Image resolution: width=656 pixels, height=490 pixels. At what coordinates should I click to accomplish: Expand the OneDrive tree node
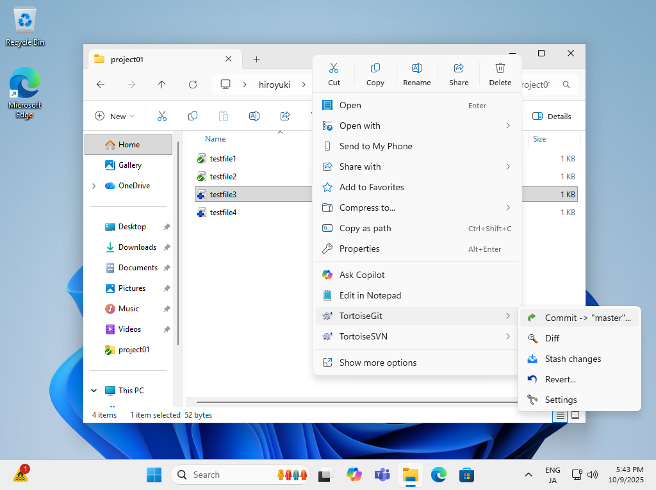point(94,186)
